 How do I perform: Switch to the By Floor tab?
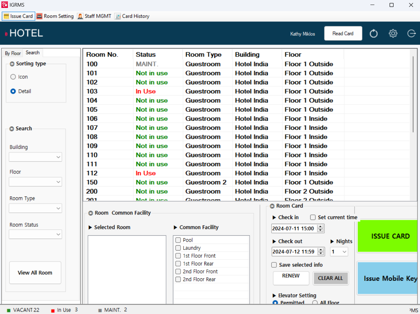(13, 53)
